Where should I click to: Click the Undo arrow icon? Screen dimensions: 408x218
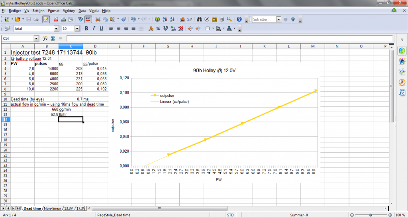pos(133,19)
